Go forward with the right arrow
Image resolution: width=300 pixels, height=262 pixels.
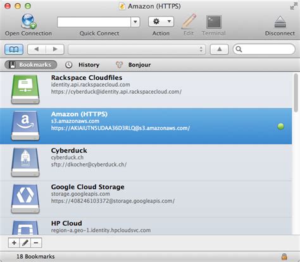tap(55, 49)
